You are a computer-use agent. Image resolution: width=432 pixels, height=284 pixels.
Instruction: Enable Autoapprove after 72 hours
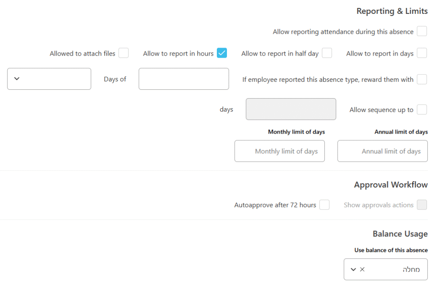pyautogui.click(x=324, y=205)
